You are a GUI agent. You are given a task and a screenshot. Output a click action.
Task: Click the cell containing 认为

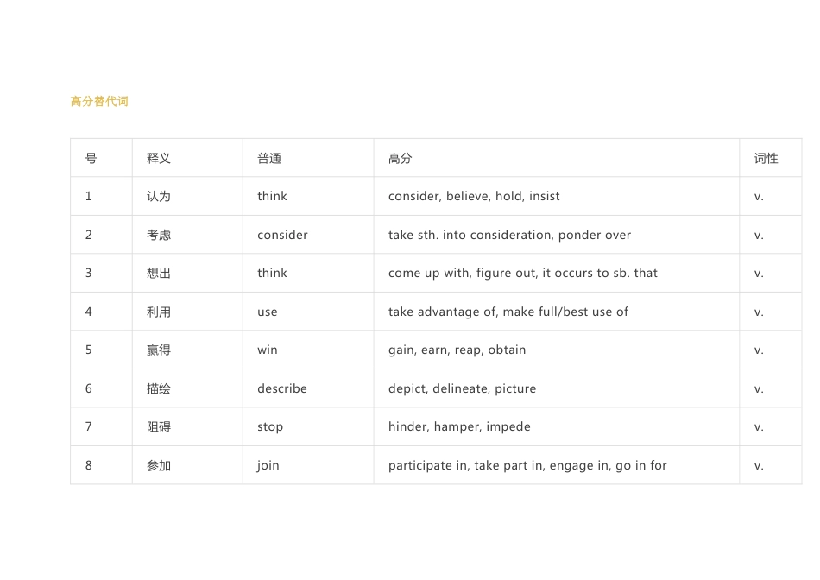159,196
